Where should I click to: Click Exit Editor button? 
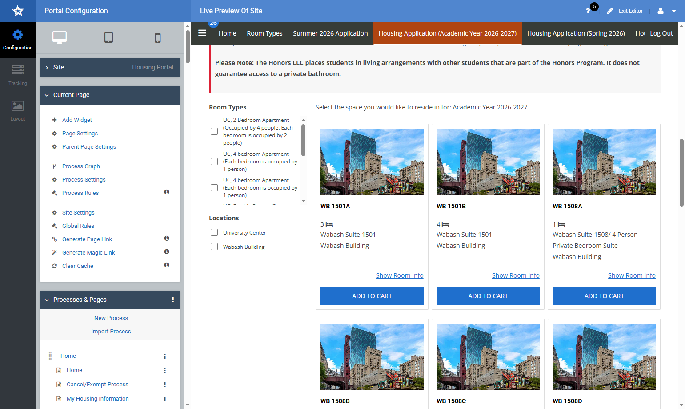[x=625, y=11]
